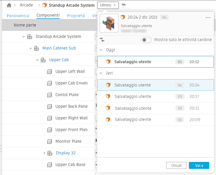Click the Upper Left Wall part icon
The image size is (216, 175).
pos(50,71)
